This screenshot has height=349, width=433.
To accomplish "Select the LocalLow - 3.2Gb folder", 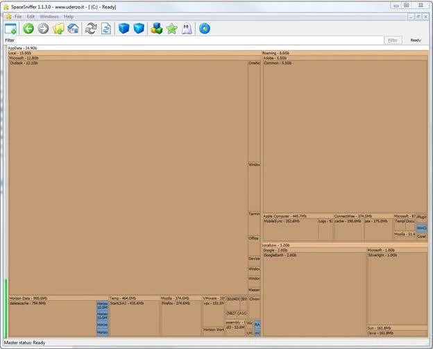I will pyautogui.click(x=345, y=245).
